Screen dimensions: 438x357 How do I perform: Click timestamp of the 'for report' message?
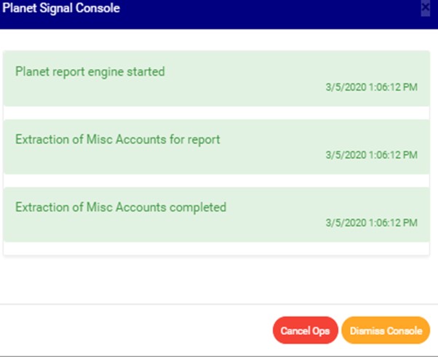371,155
